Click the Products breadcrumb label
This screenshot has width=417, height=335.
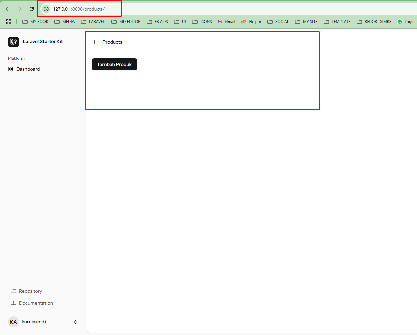point(112,42)
